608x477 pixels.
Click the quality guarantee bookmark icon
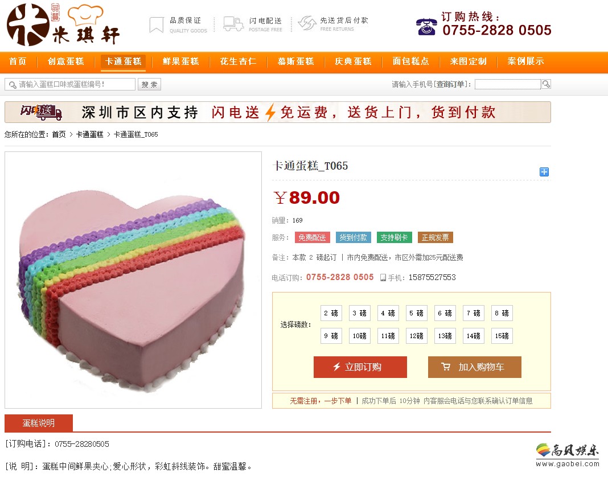click(x=156, y=25)
